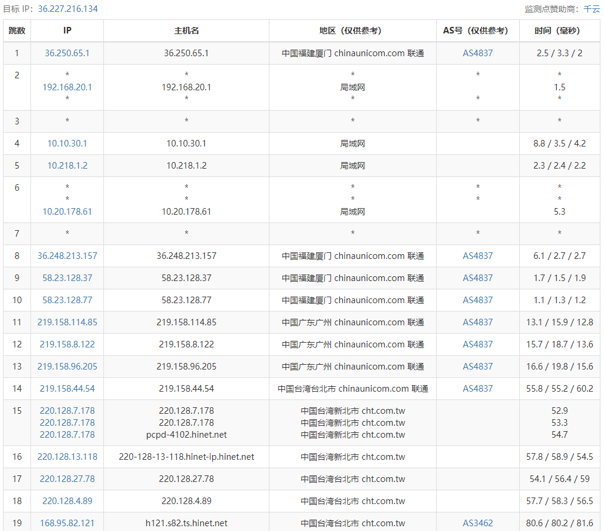Viewport: 604px width, 531px height.
Task: Click the 地区 (仅供参考) column header
Action: point(353,30)
